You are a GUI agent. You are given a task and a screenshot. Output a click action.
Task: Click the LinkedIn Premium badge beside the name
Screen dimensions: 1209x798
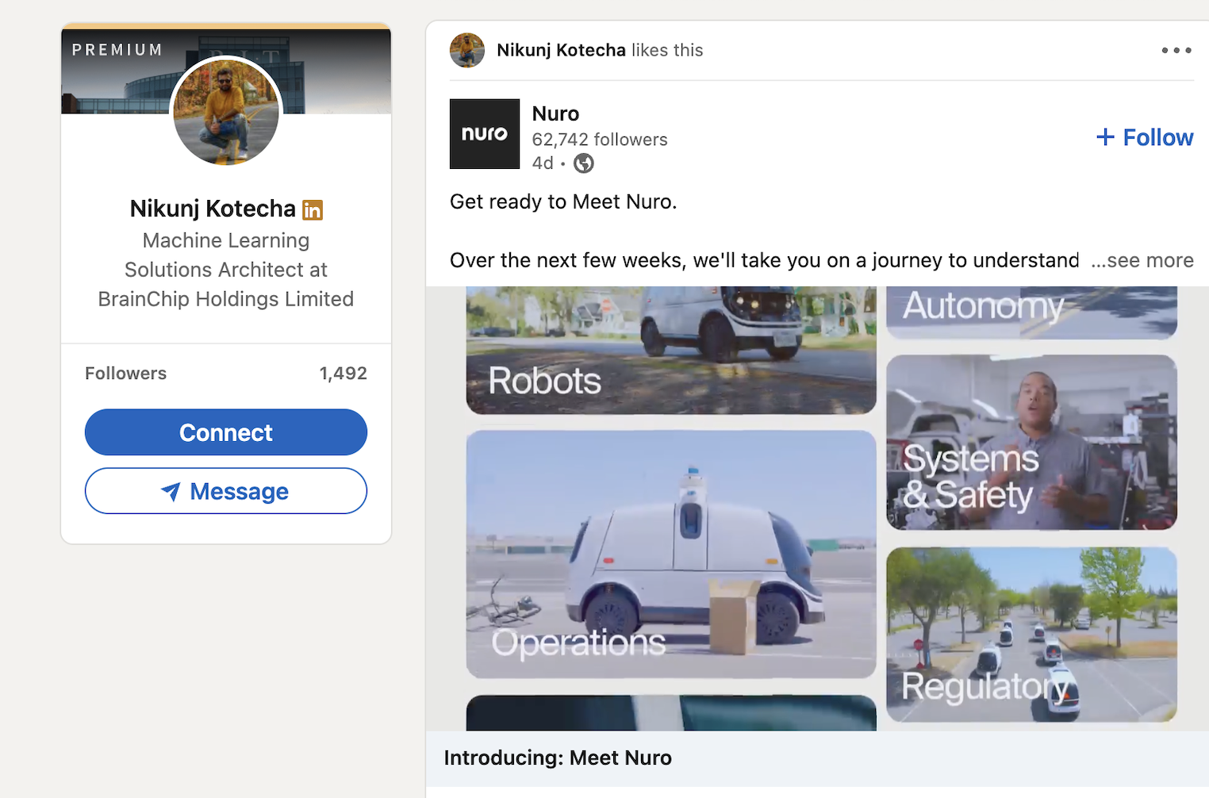click(x=313, y=210)
